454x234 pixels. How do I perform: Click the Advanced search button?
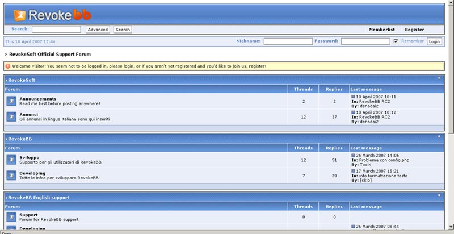[98, 29]
